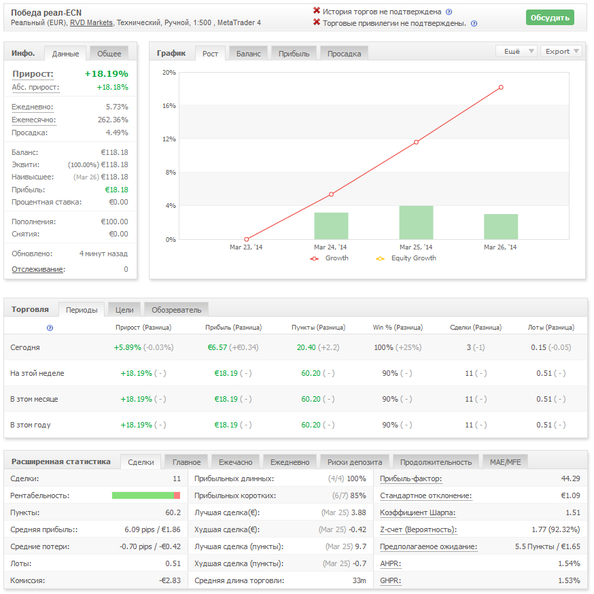Viewport: 594px width, 594px height.
Task: Open the Периоды tab
Action: (82, 310)
